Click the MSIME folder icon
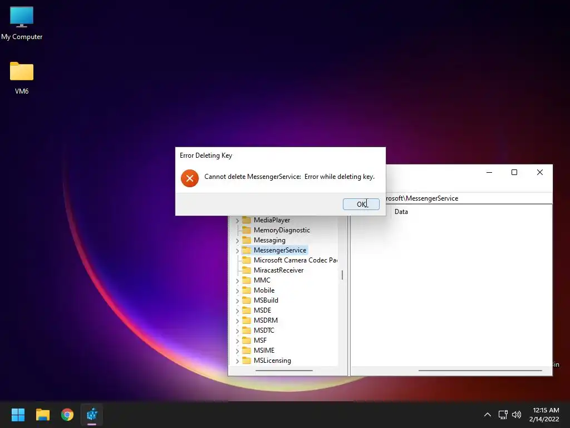Viewport: 570px width, 428px height. tap(247, 350)
